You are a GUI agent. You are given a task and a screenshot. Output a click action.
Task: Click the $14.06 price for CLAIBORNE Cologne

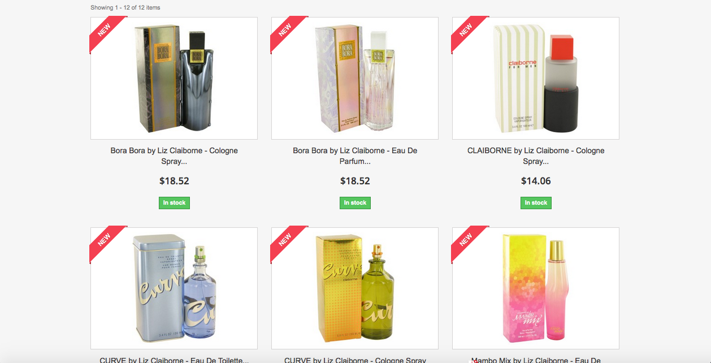[536, 181]
